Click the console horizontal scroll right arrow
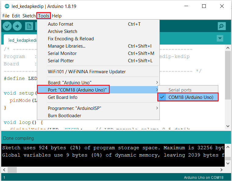The width and height of the screenshot is (232, 181). (x=221, y=170)
